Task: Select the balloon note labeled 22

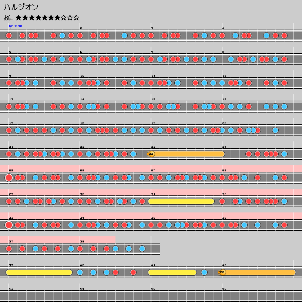Action: tap(151, 154)
